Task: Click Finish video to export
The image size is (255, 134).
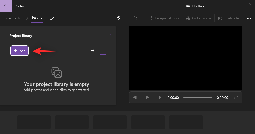Action: click(x=229, y=18)
